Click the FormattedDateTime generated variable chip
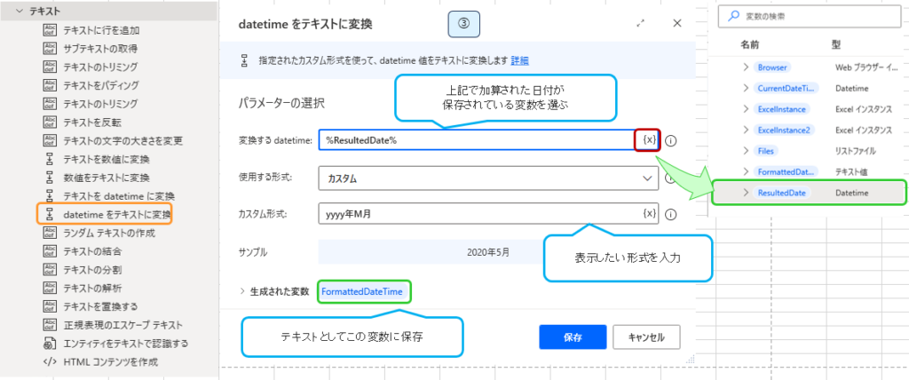The width and height of the screenshot is (909, 380). pyautogui.click(x=362, y=292)
